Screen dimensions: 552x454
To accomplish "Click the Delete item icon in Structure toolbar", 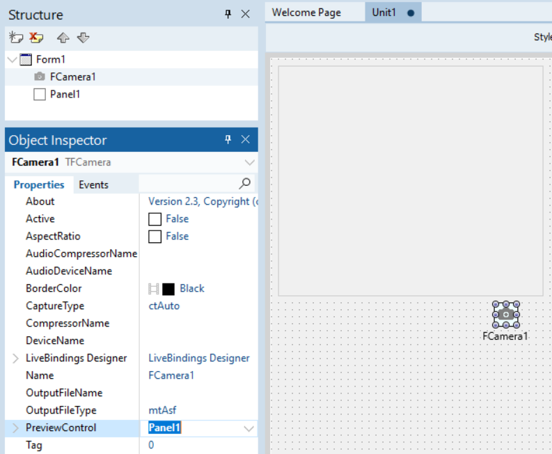I will point(36,38).
